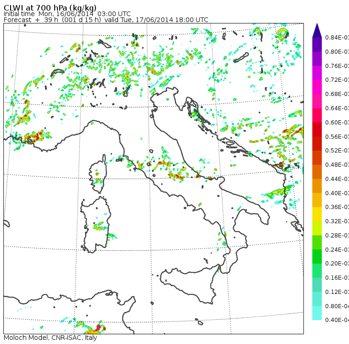Screen dimensions: 349x344
Task: Click inside the Sicily island outline
Action: (x=189, y=284)
